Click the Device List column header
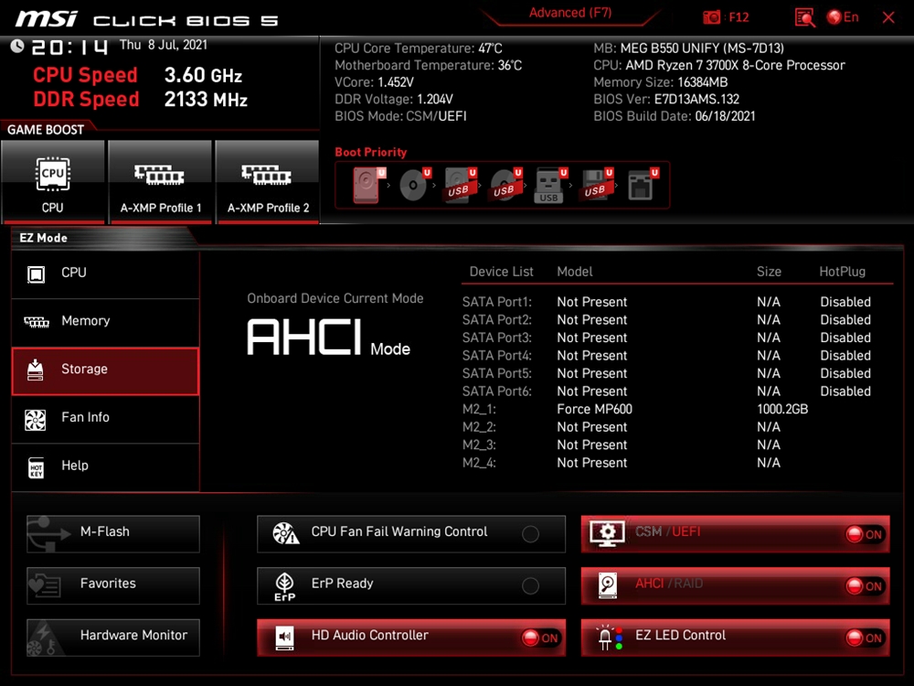The height and width of the screenshot is (686, 914). [501, 272]
